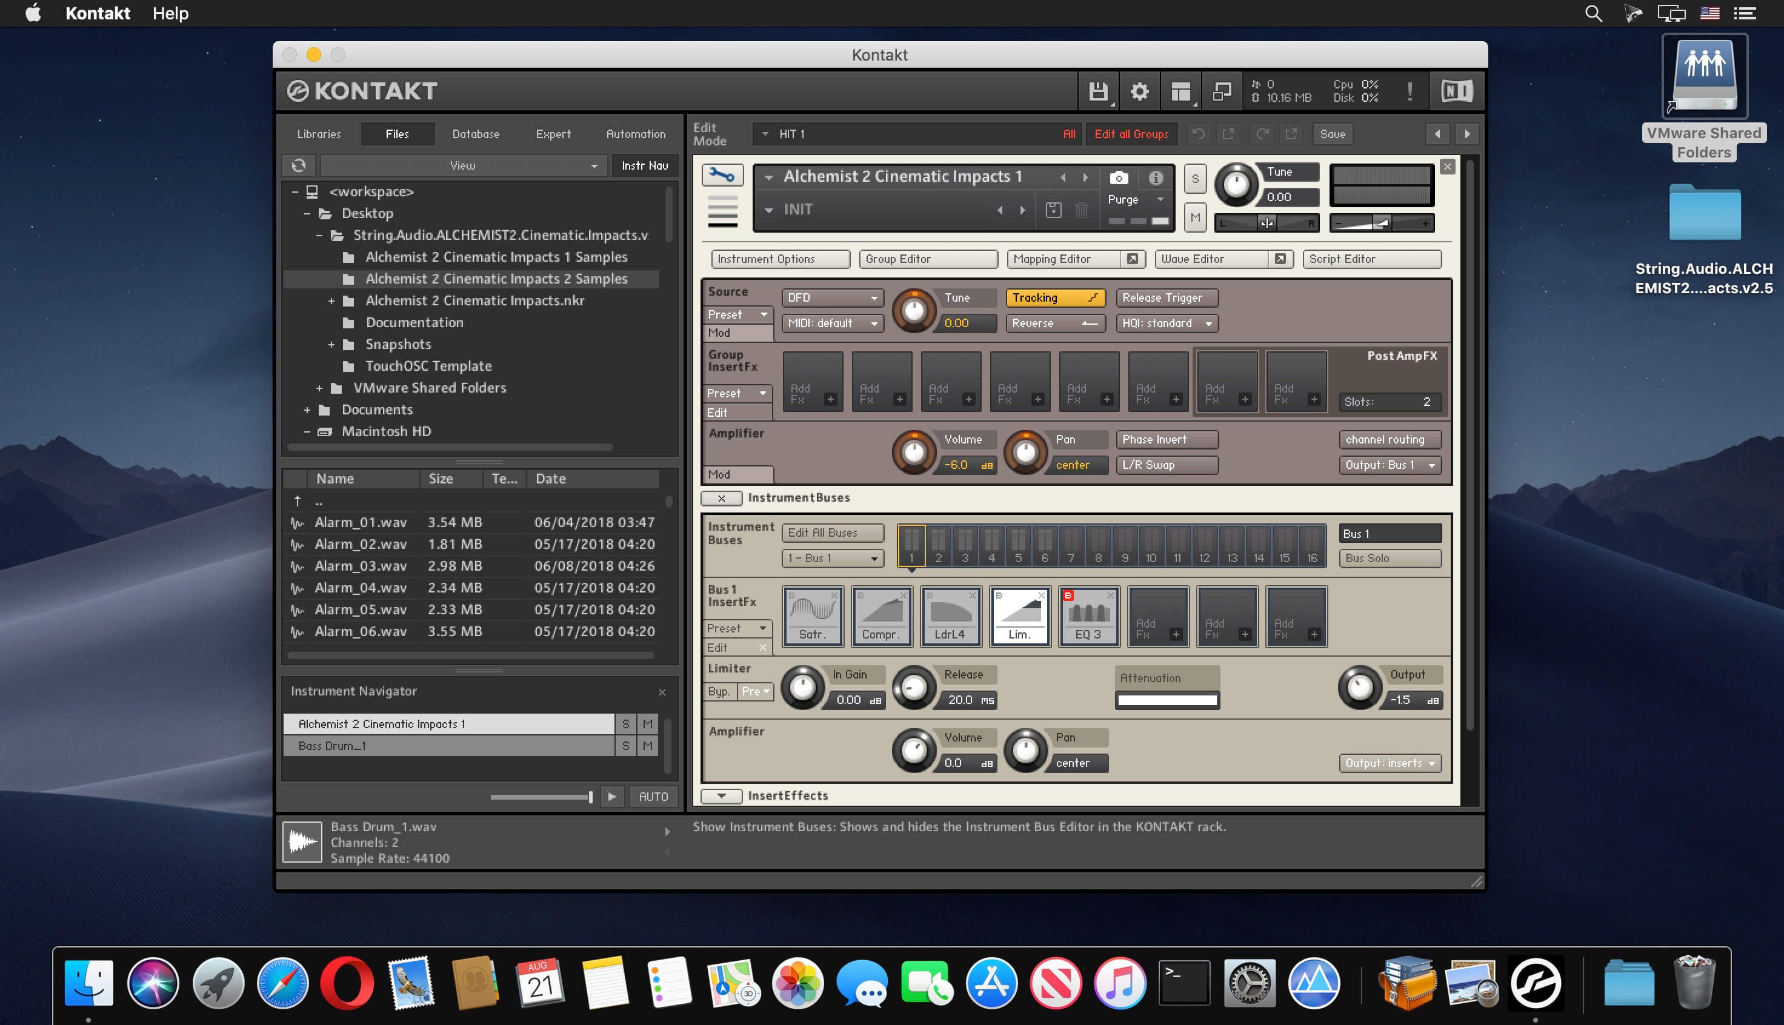Open Kontakt options gear icon

[1139, 91]
